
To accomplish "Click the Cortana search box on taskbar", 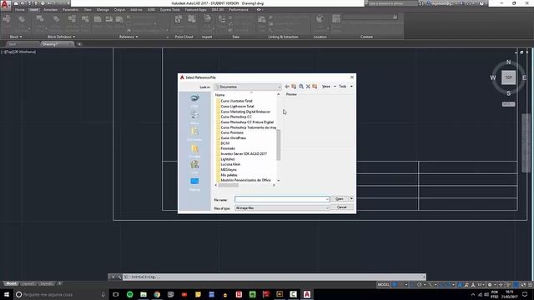I will [x=61, y=294].
